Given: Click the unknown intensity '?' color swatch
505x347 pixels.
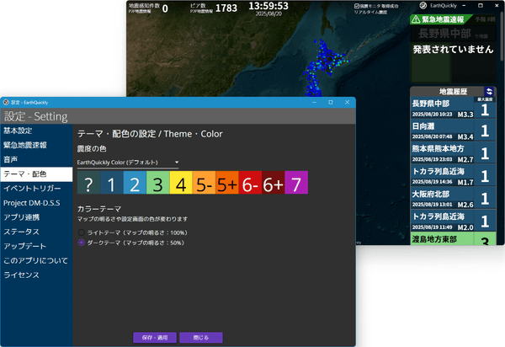Looking at the screenshot, I should pos(88,183).
